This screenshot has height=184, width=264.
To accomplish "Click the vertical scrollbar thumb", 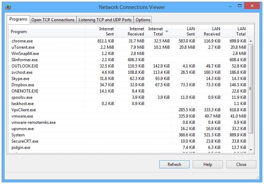I will click(251, 88).
